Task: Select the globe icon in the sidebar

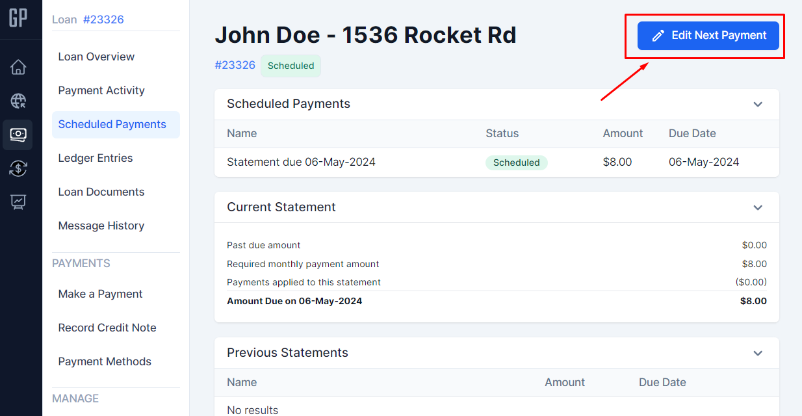Action: [x=18, y=101]
